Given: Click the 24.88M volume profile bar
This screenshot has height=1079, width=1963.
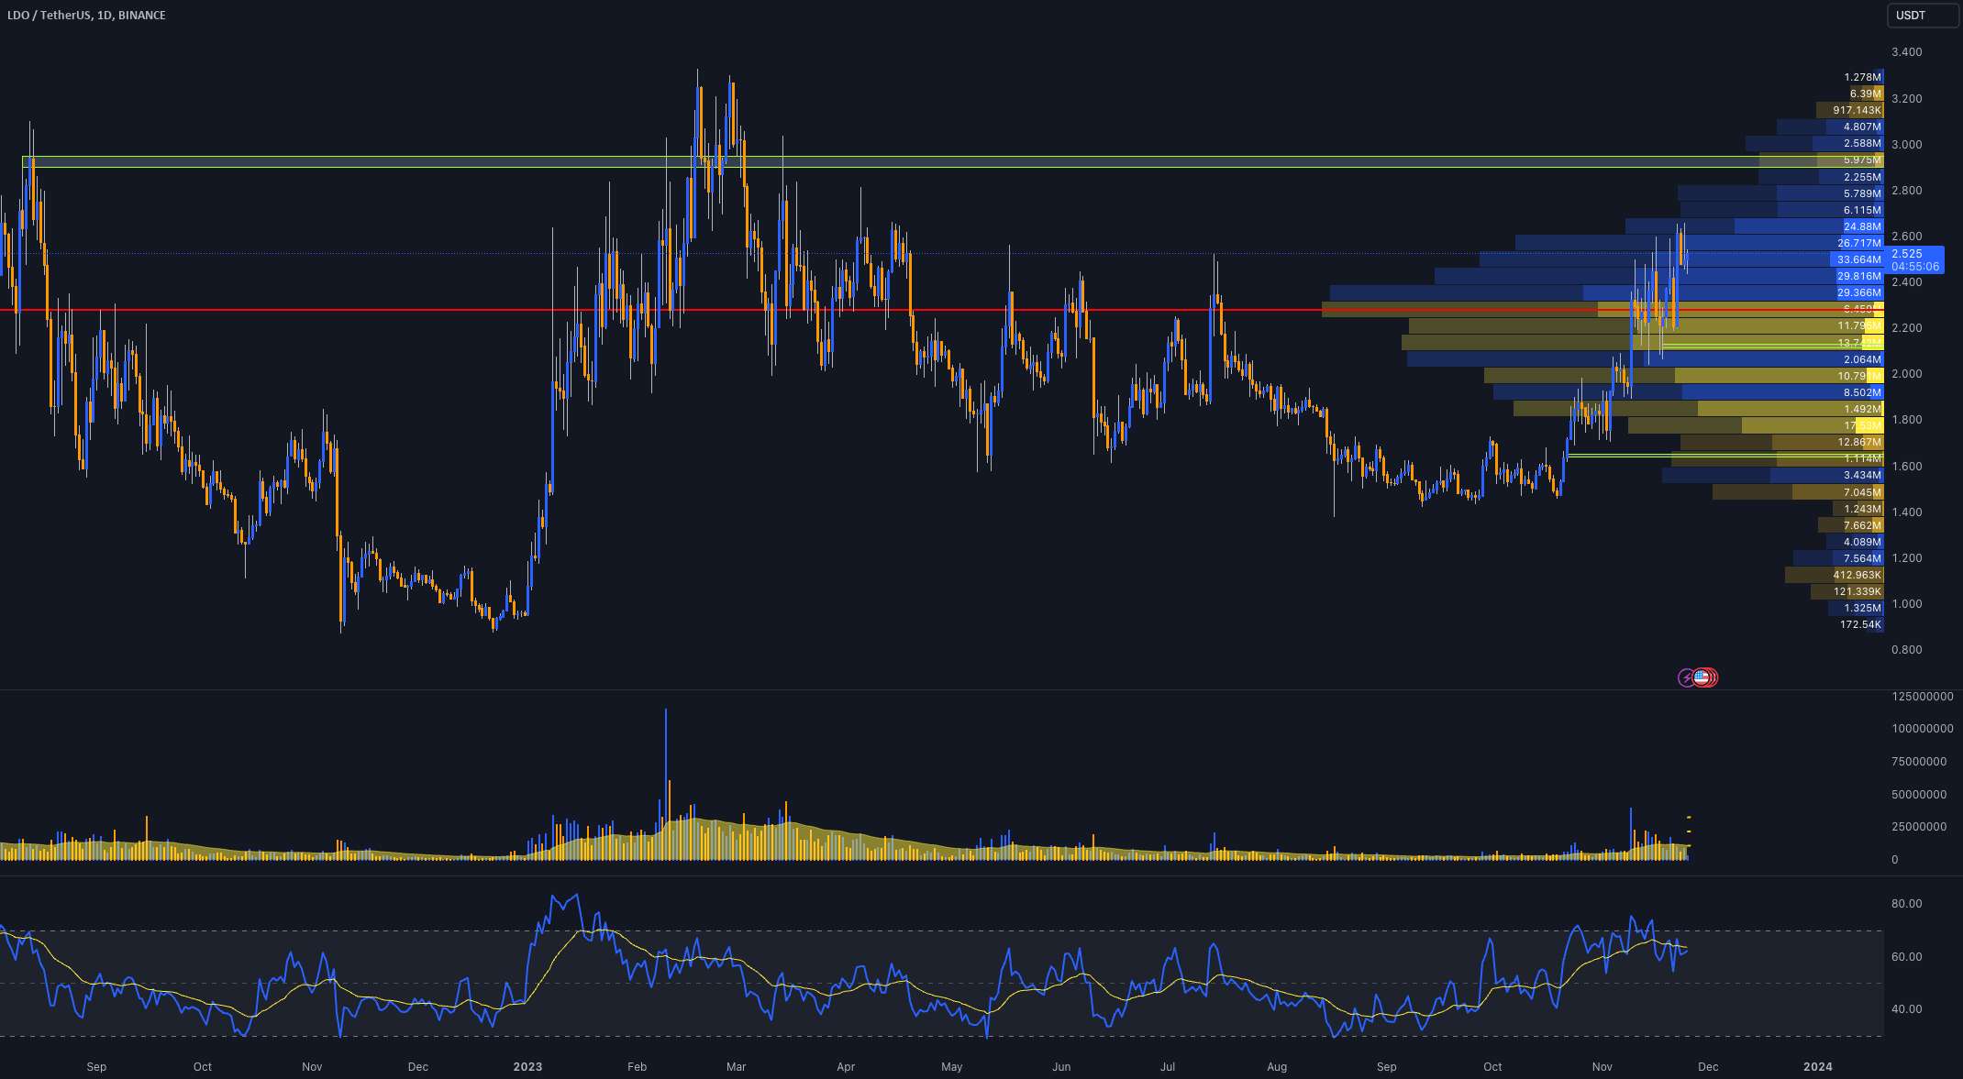Looking at the screenshot, I should [1754, 226].
